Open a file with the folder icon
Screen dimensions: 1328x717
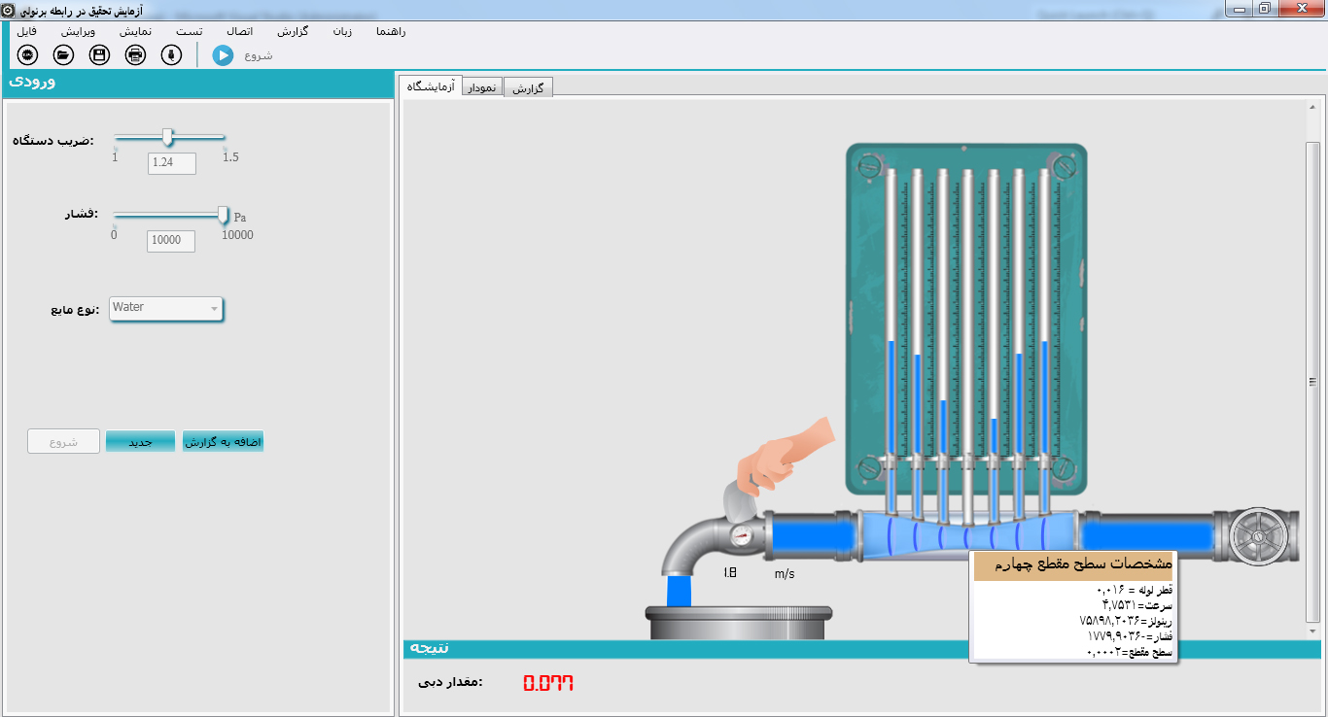coord(64,54)
